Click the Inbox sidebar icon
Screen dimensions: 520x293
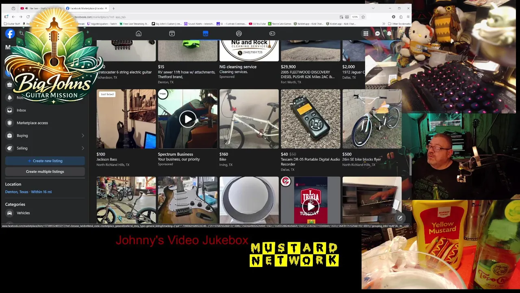pos(9,110)
